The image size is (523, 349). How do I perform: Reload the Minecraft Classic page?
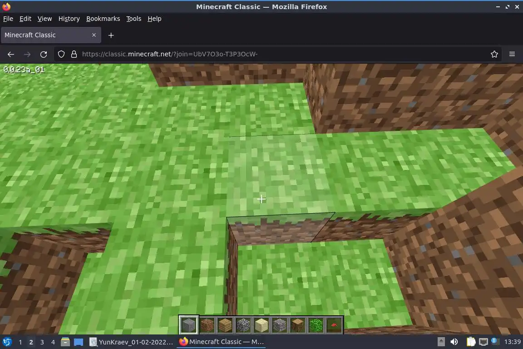44,54
